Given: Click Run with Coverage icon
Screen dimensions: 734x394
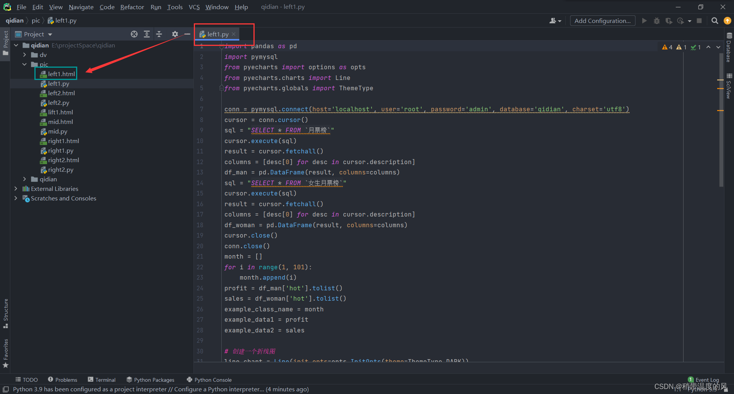Looking at the screenshot, I should point(669,21).
